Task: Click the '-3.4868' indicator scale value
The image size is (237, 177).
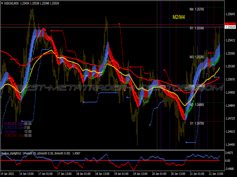Action: tap(229, 169)
